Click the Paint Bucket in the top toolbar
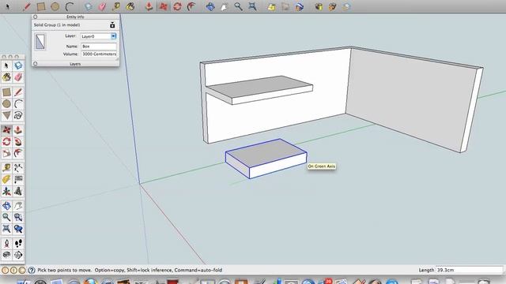506x284 pixels. (130, 6)
